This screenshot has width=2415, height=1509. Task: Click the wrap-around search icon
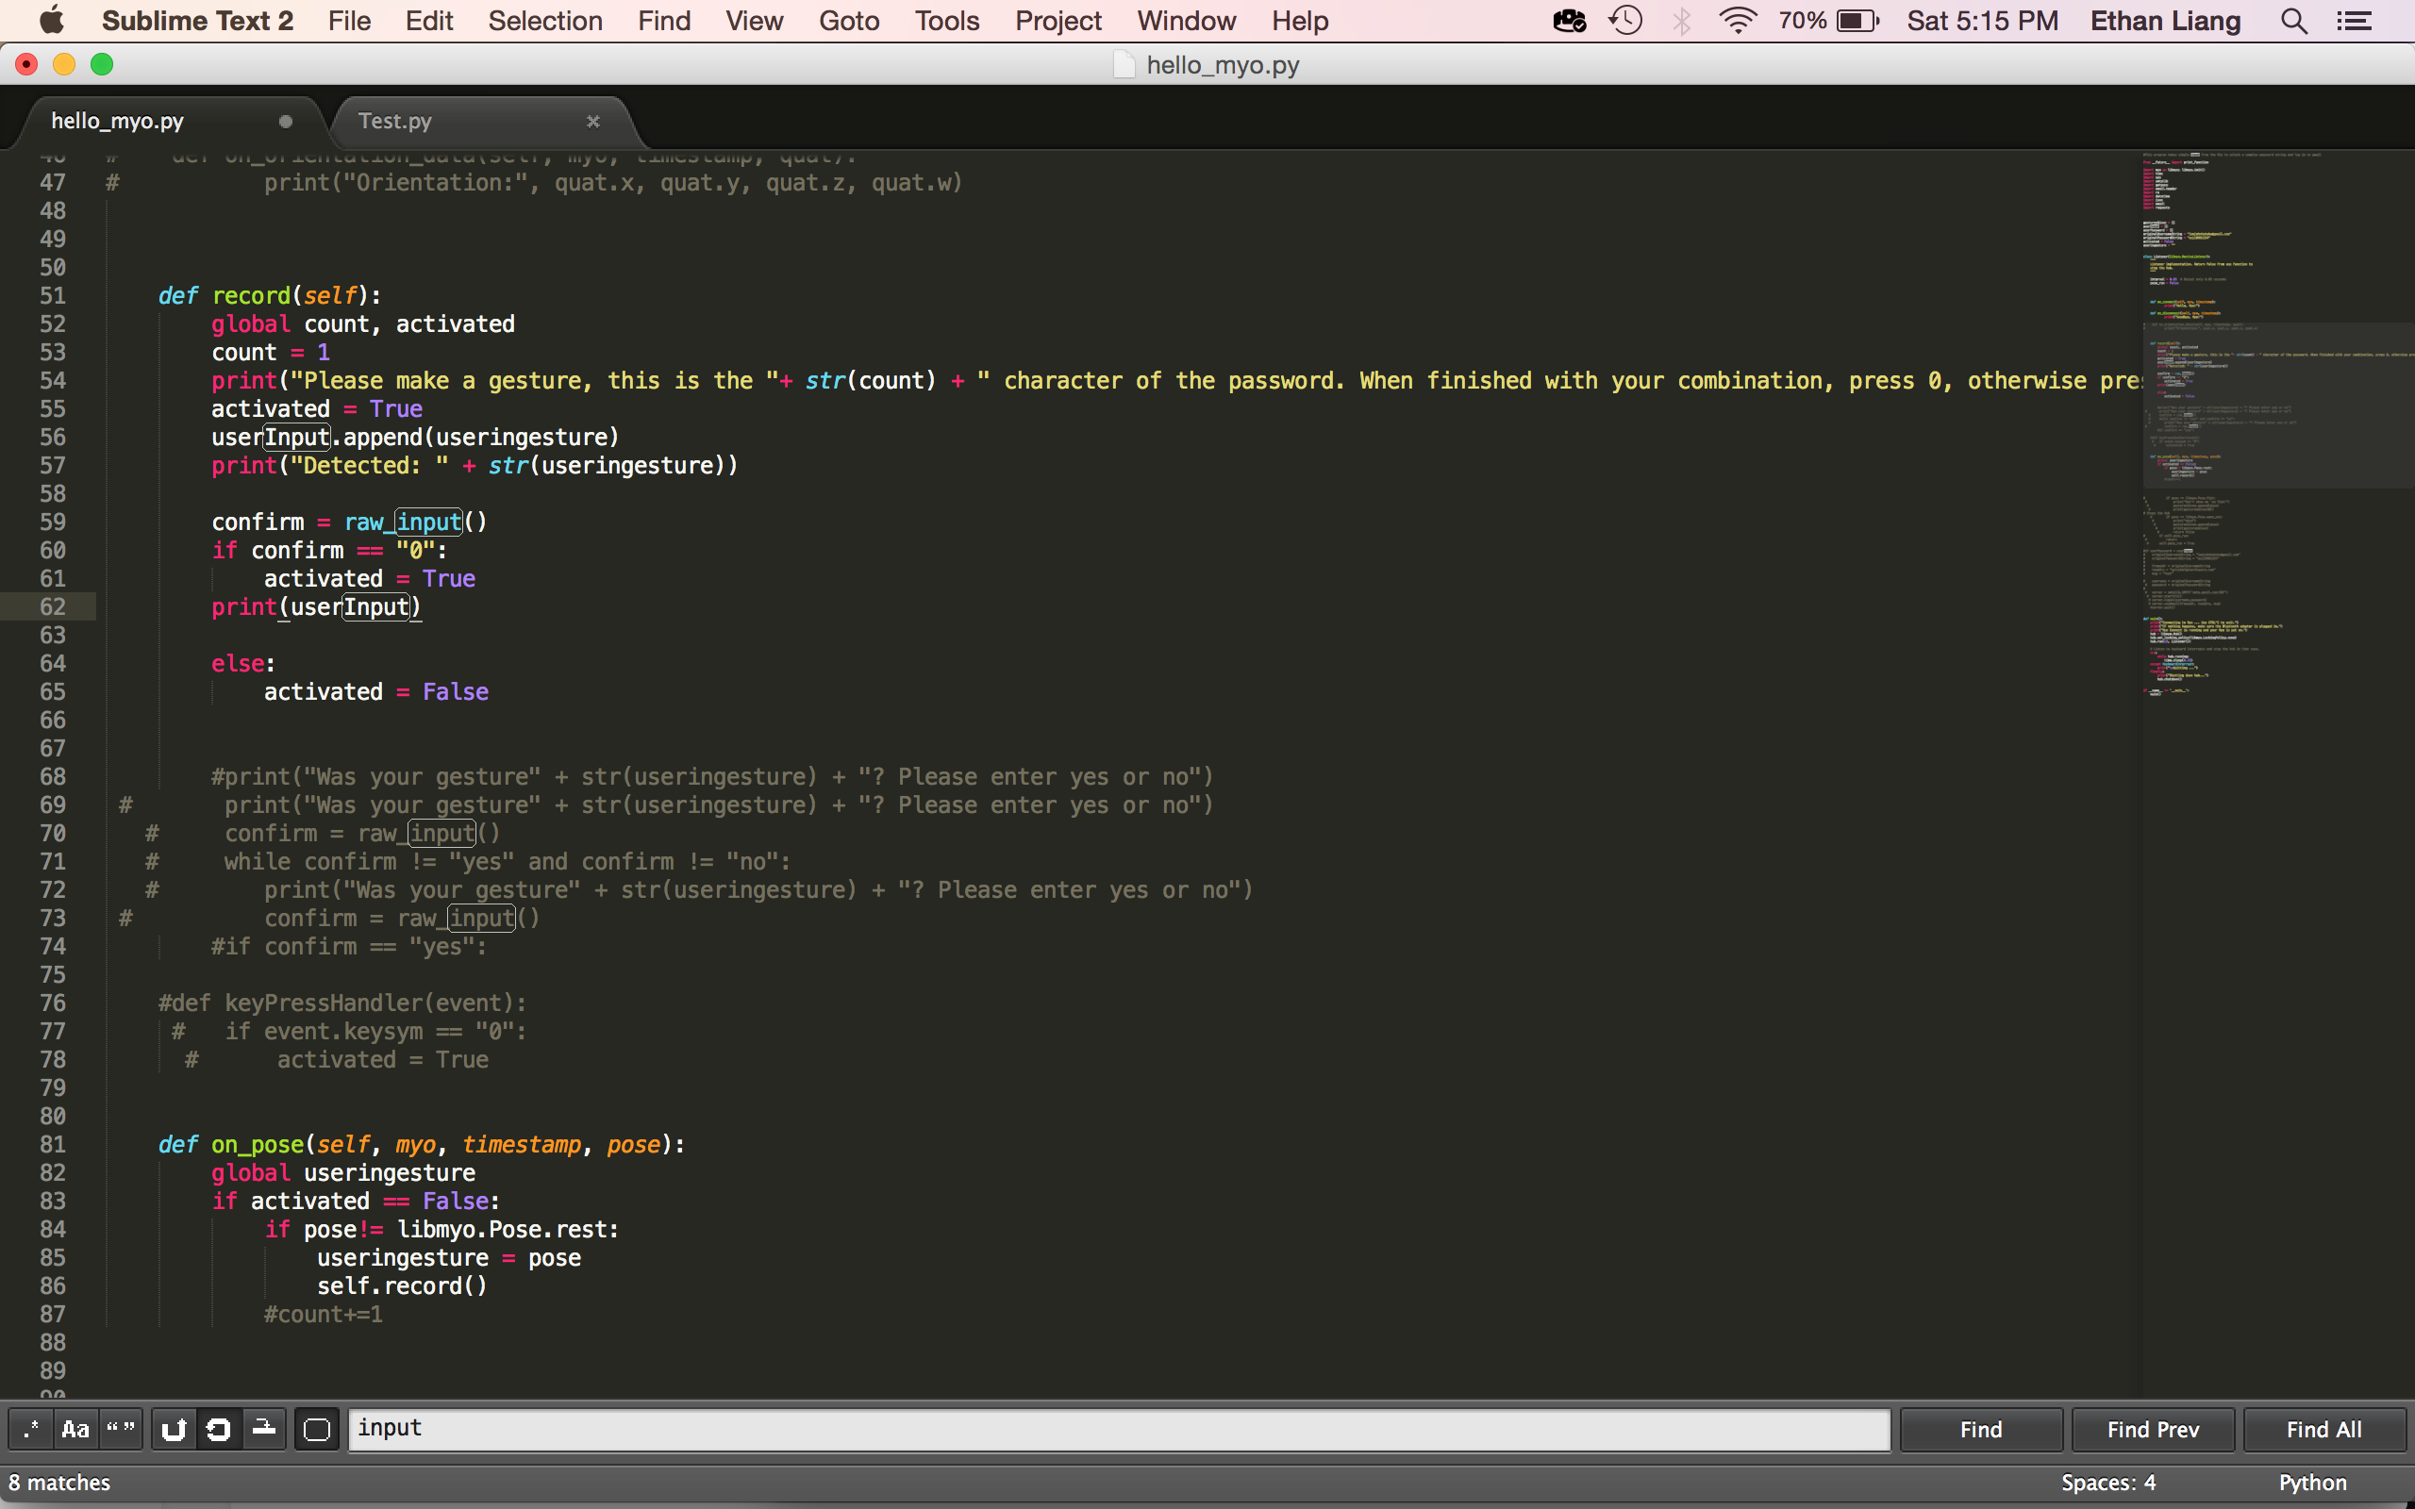(219, 1429)
